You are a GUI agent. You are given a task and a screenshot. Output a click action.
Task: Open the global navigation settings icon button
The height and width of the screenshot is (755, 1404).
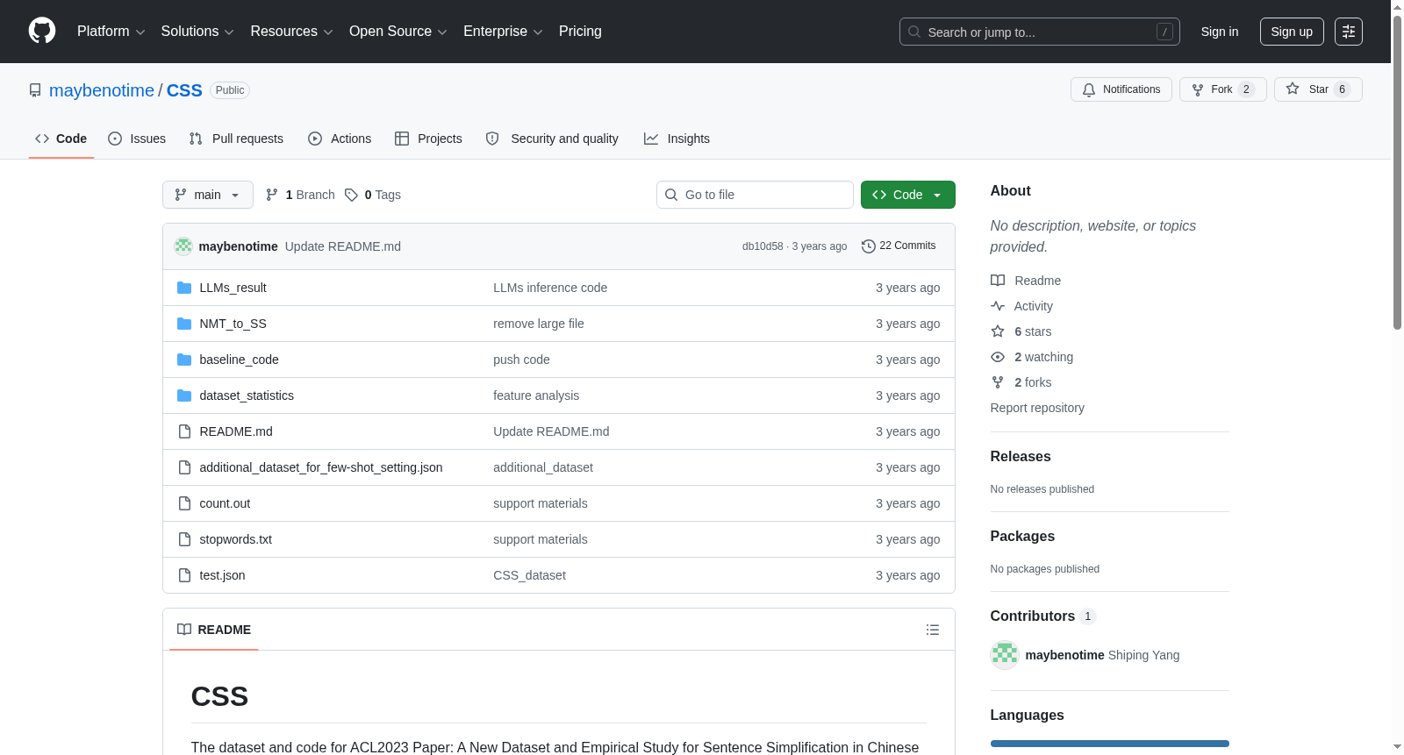coord(1349,32)
